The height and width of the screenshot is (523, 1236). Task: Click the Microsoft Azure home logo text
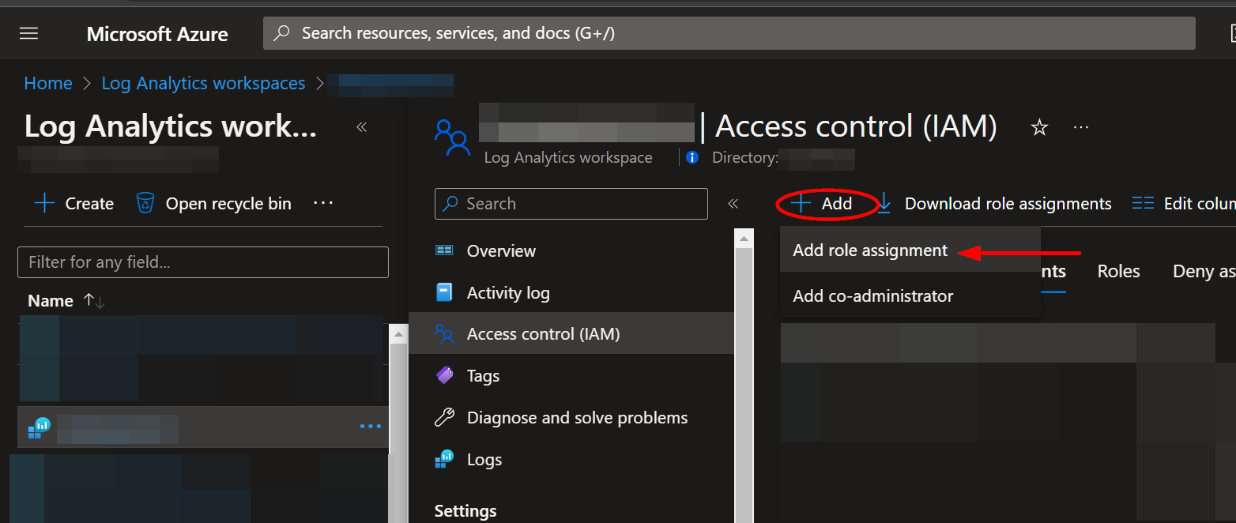pos(157,34)
